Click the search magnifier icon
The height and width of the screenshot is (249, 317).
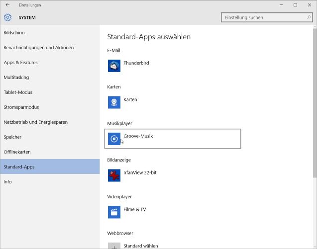[309, 17]
